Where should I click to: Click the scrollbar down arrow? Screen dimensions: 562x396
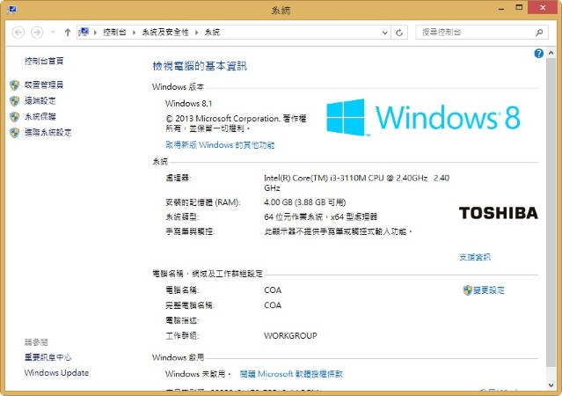551,385
